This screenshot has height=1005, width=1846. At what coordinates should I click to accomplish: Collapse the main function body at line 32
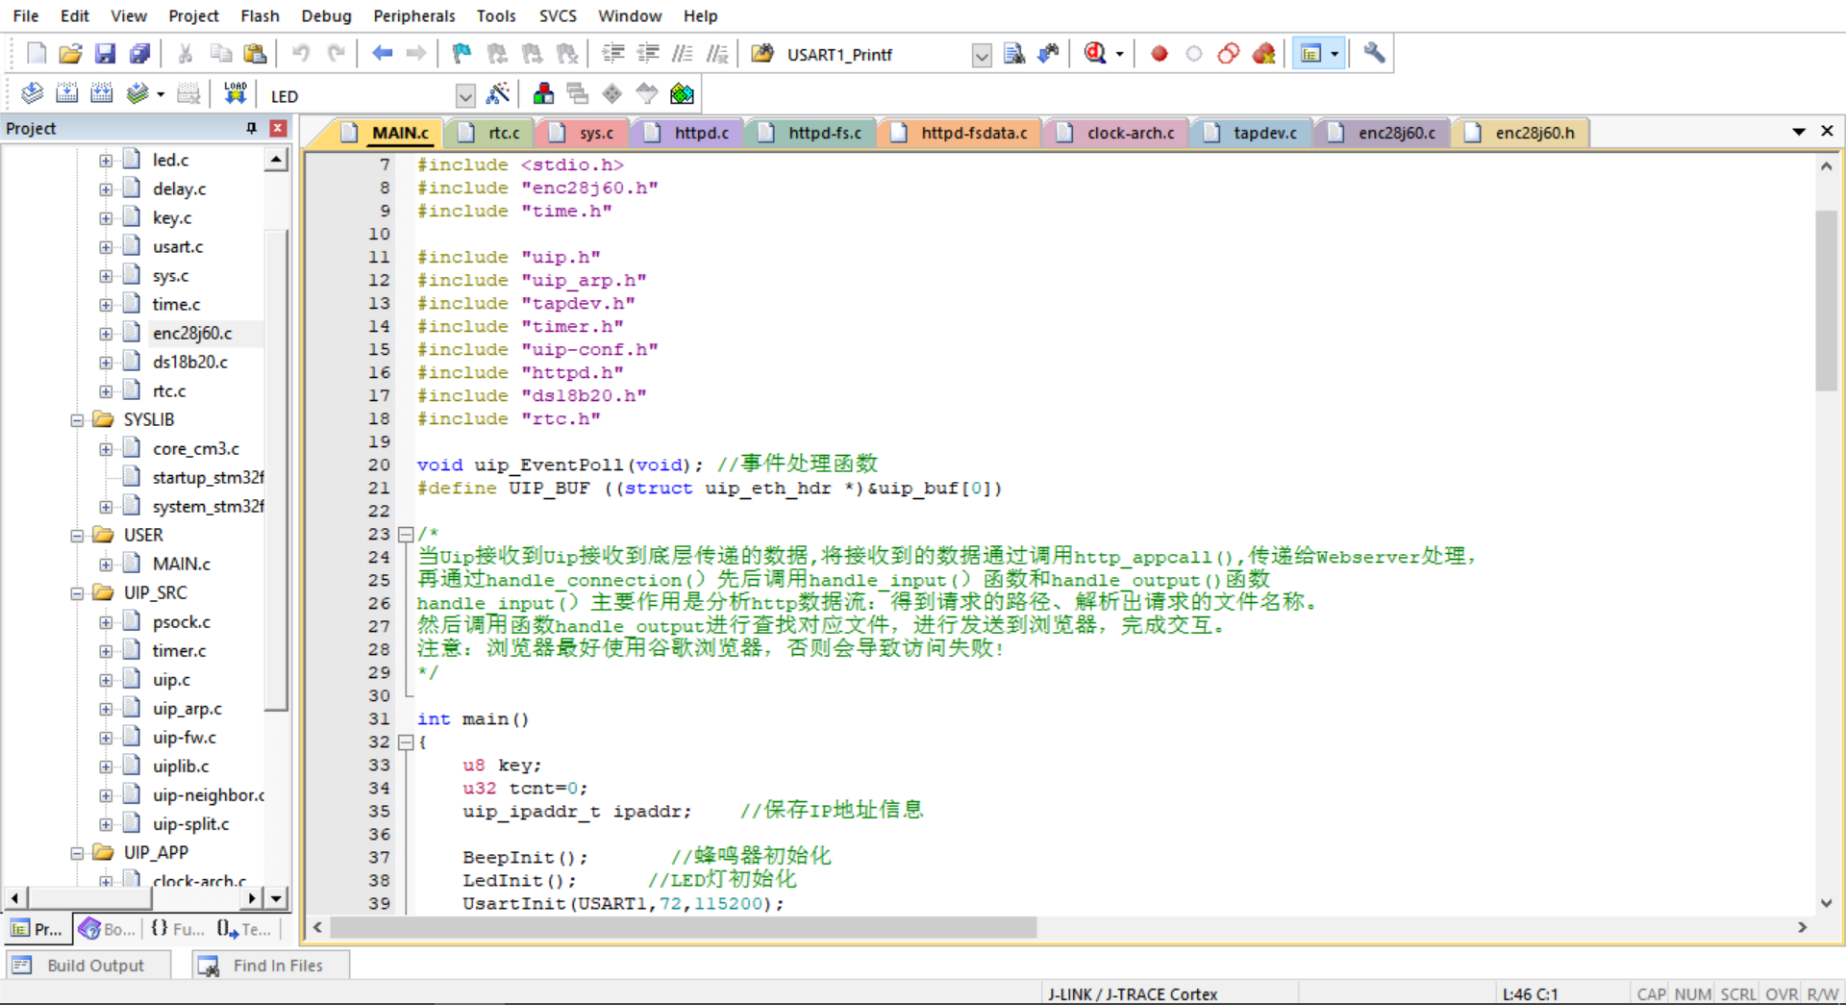[406, 741]
